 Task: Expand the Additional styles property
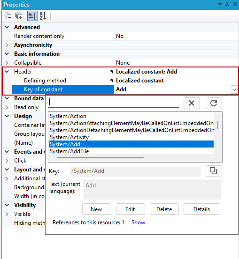[7, 178]
